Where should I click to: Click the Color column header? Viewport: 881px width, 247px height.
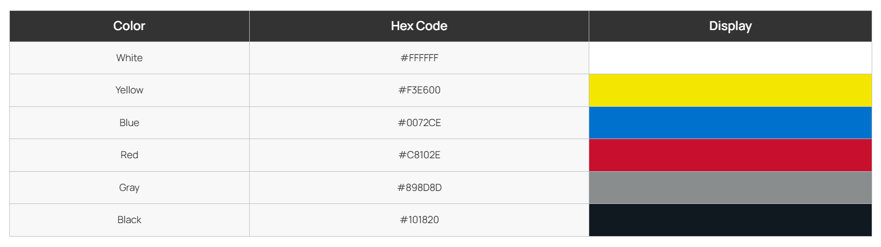[129, 26]
